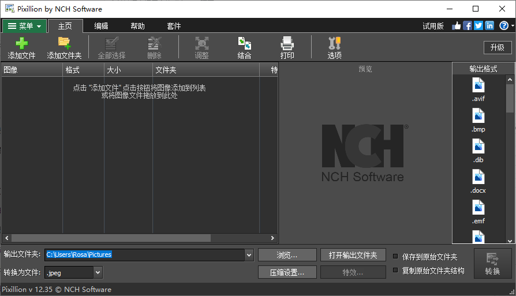The width and height of the screenshot is (516, 296).
Task: Select .docx output format
Action: pyautogui.click(x=478, y=182)
